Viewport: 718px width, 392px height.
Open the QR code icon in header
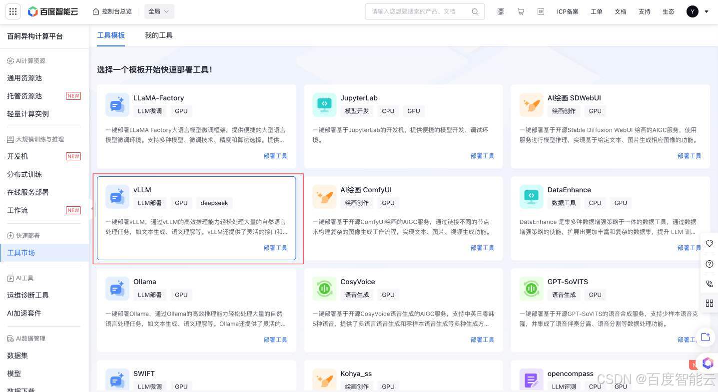tap(501, 11)
